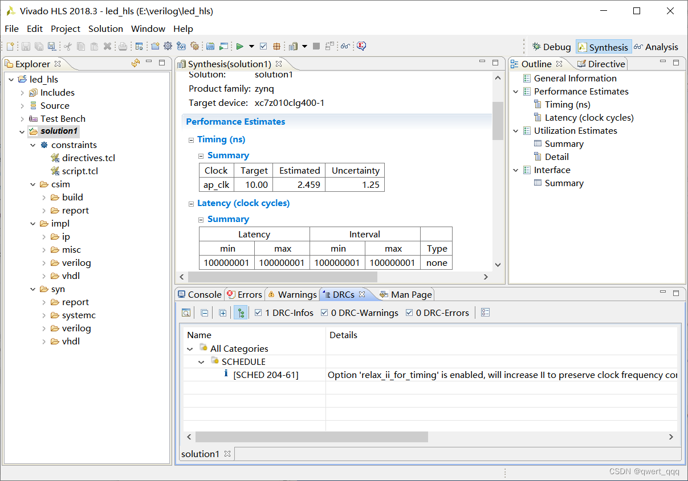This screenshot has height=481, width=688.
Task: Collapse the Latency (clock cycles) section
Action: 192,204
